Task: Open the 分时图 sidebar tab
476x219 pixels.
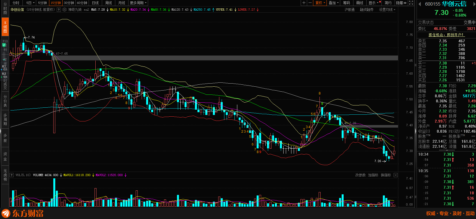Action: pos(5,9)
